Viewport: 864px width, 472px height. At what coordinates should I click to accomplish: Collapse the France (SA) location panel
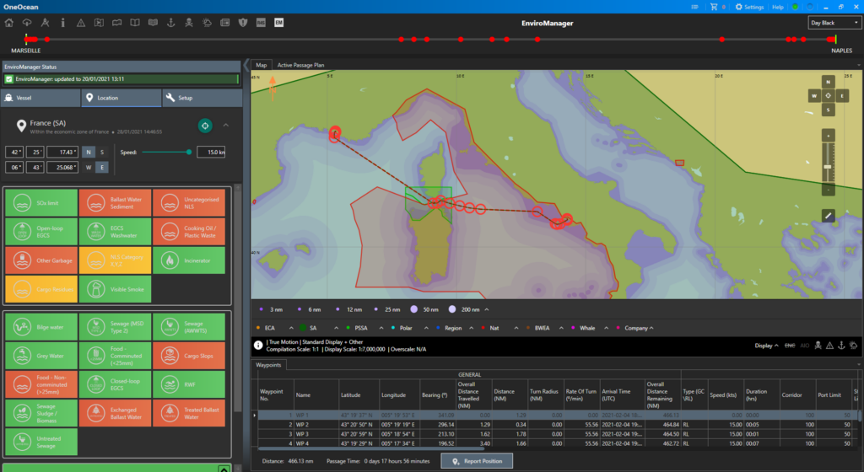coord(226,126)
